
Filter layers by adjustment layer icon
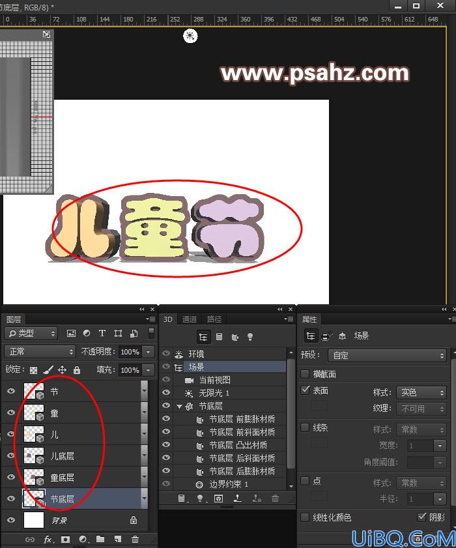(86, 334)
